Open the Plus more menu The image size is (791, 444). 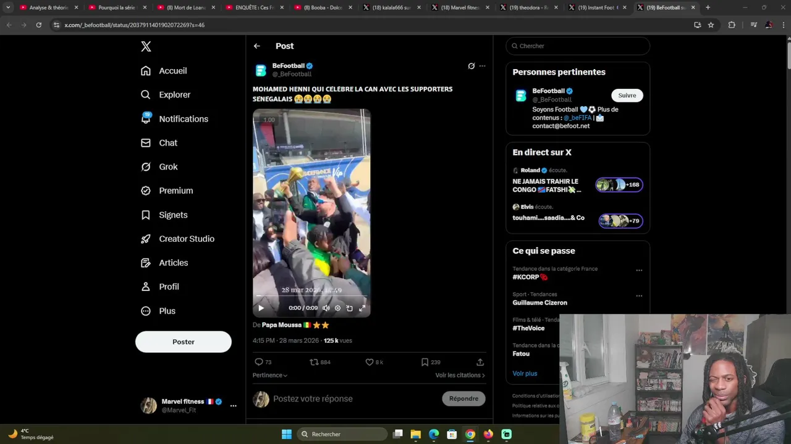(158, 311)
